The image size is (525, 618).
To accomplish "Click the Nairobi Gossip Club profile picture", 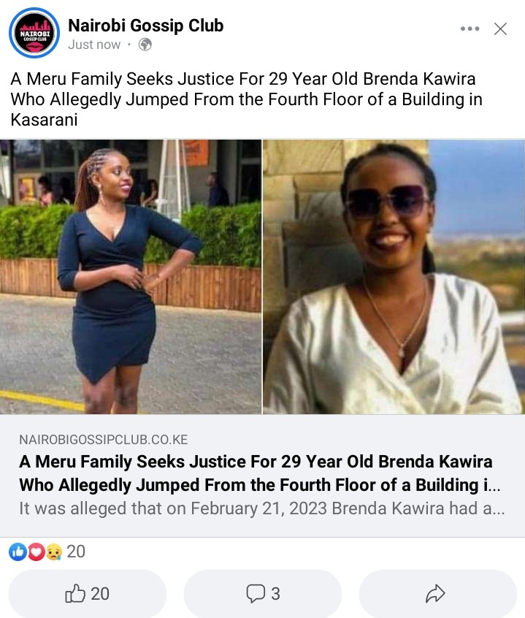I will (x=34, y=33).
